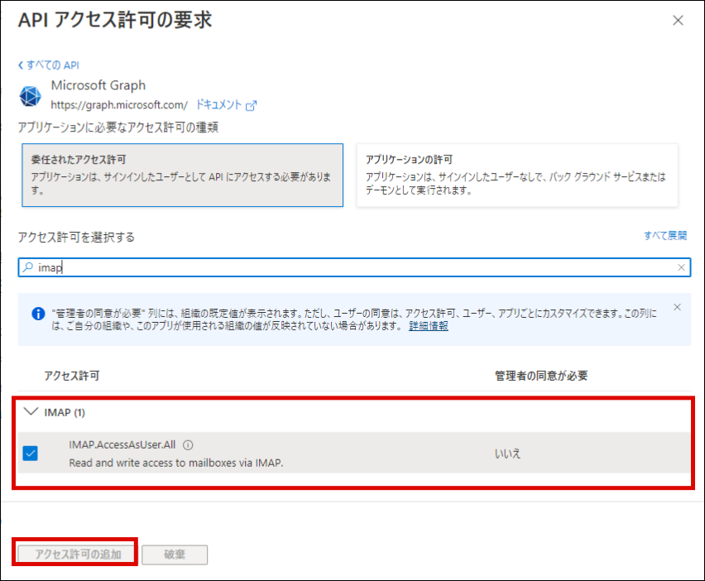This screenshot has height=581, width=705.
Task: Uncheck IMAP.AccessAsUser.All checkbox
Action: (x=31, y=454)
